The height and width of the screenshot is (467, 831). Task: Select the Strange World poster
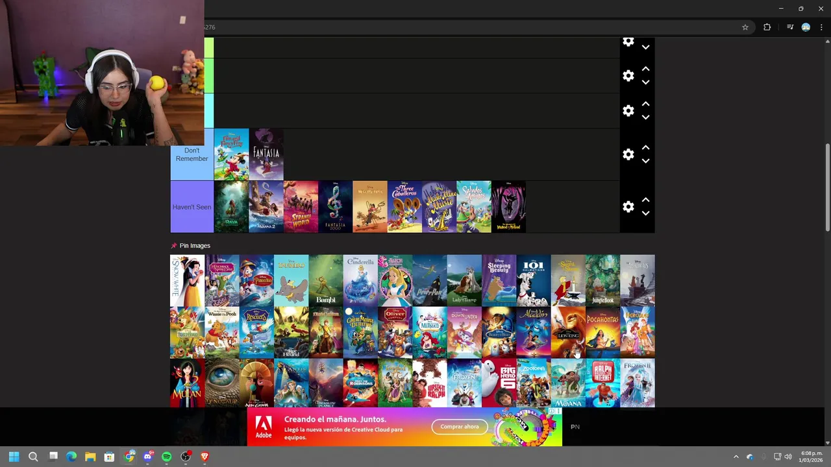coord(301,207)
